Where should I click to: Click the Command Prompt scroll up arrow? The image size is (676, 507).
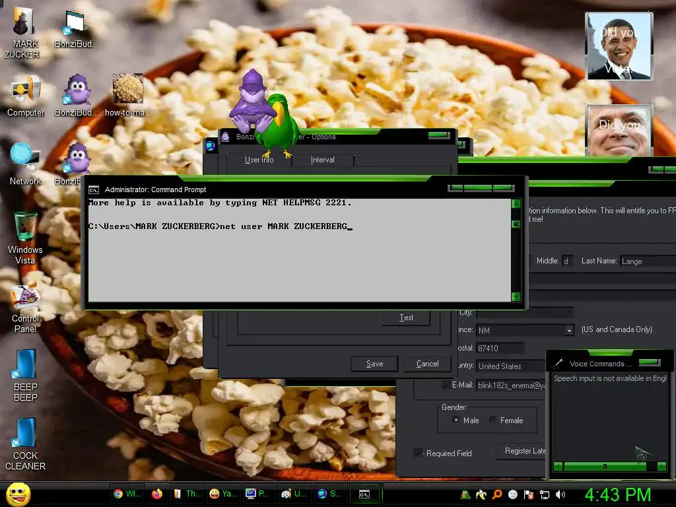(x=516, y=203)
